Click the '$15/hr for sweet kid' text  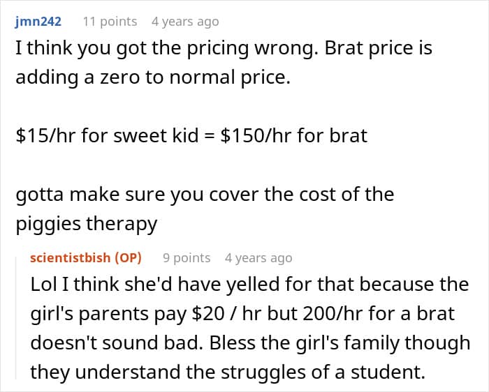(108, 136)
